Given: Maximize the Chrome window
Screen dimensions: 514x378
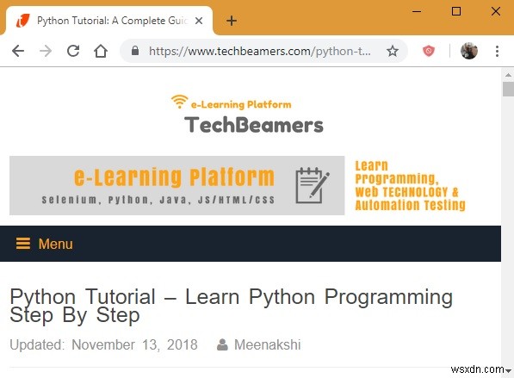Looking at the screenshot, I should pyautogui.click(x=456, y=11).
